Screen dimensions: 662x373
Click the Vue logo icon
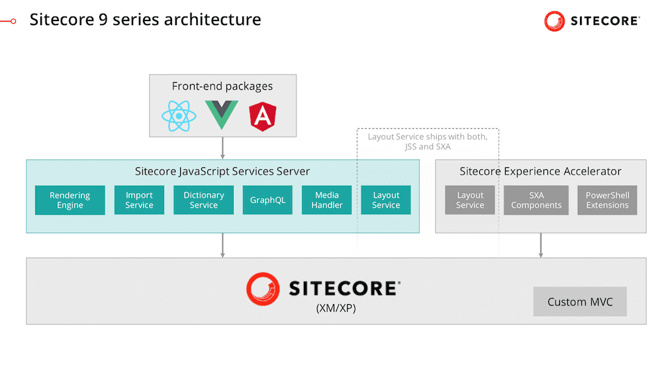click(x=222, y=115)
